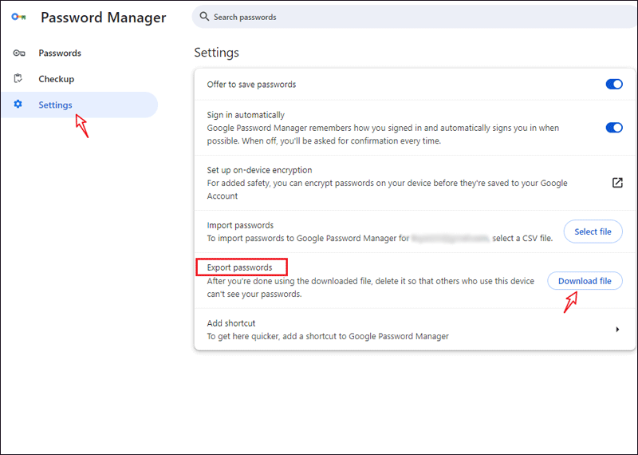This screenshot has width=638, height=455.
Task: Click Download file to export passwords
Action: point(585,281)
